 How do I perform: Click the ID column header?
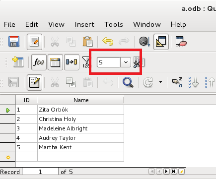pyautogui.click(x=26, y=100)
